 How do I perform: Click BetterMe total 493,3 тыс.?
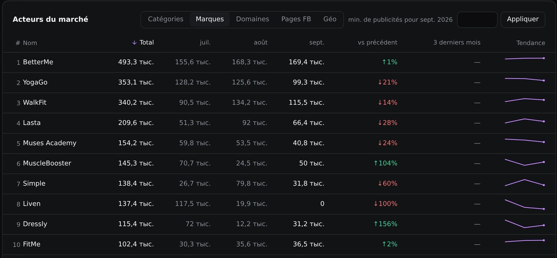(136, 62)
